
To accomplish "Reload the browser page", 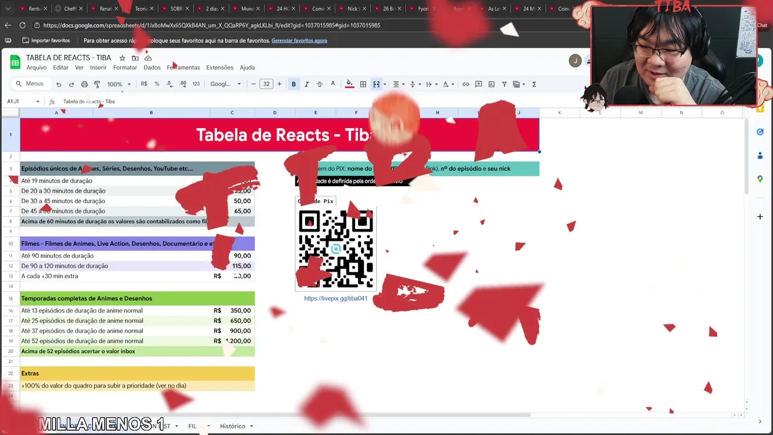I will click(x=22, y=25).
